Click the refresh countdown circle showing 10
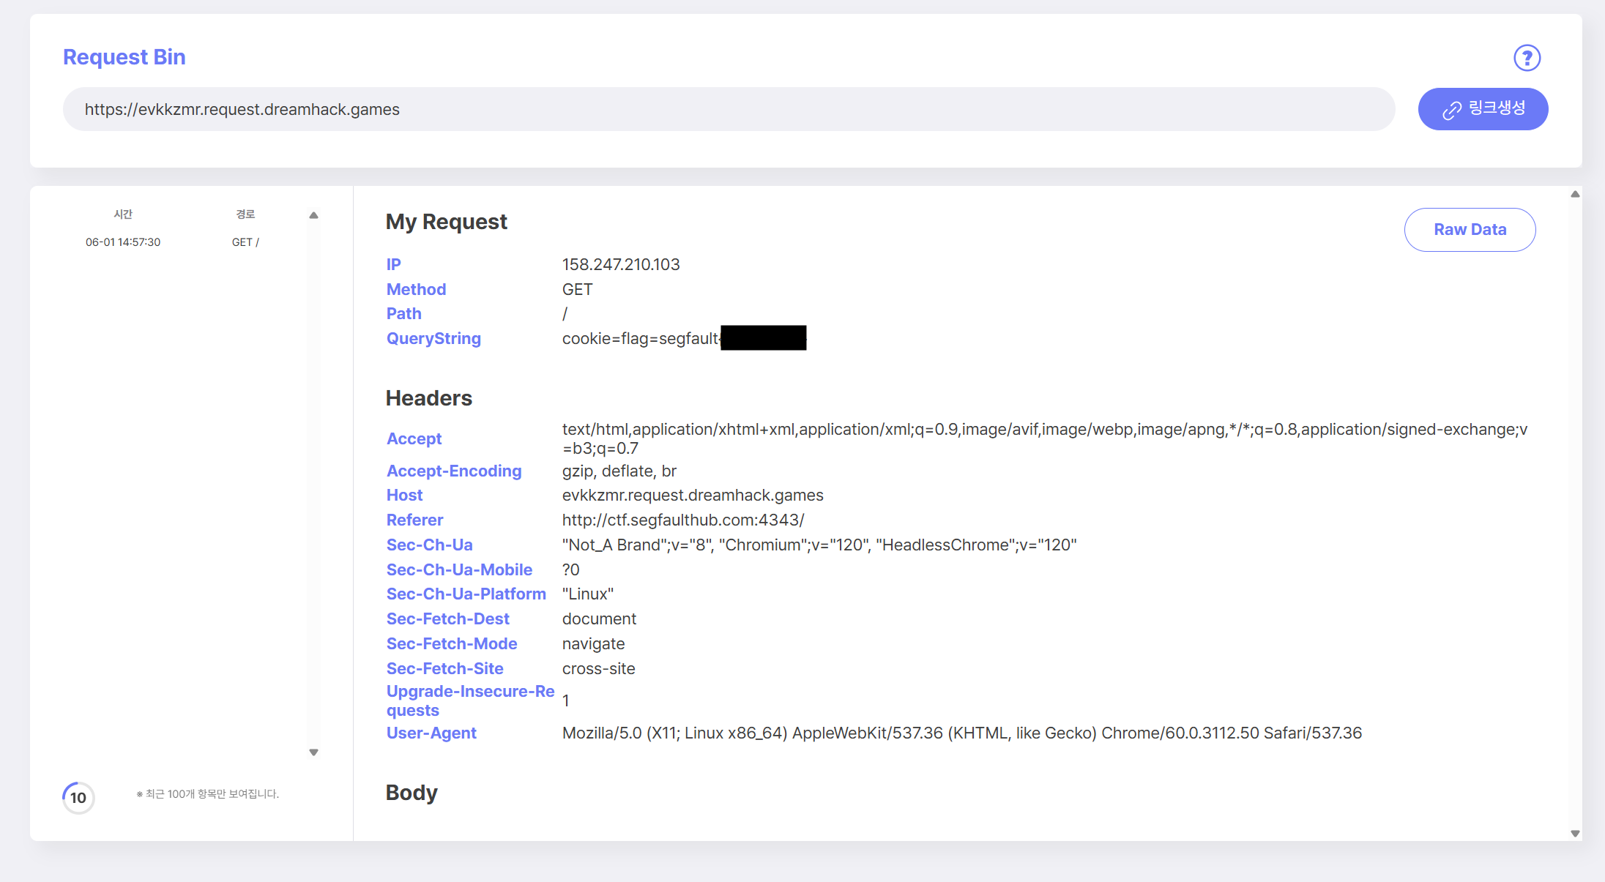The width and height of the screenshot is (1605, 882). (78, 798)
